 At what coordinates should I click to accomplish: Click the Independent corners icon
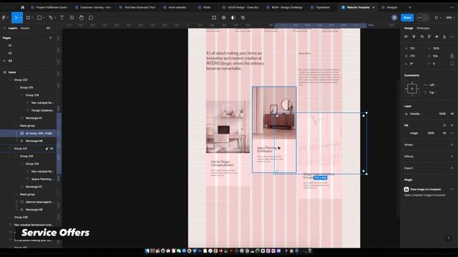click(x=452, y=64)
